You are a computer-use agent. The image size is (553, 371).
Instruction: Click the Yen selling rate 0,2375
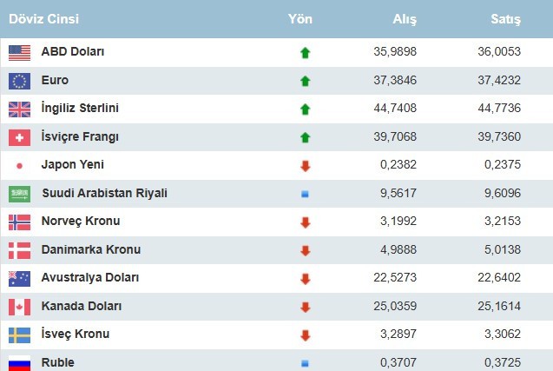(502, 164)
